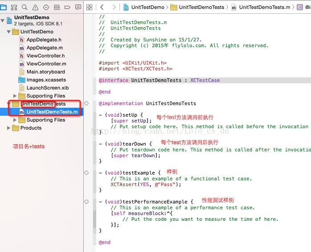311x252 pixels.
Task: Open the Find navigator magnifier icon
Action: 25,7
